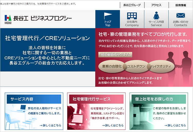Click the handshake silhouette image
The height and width of the screenshot is (132, 193).
[179, 69]
